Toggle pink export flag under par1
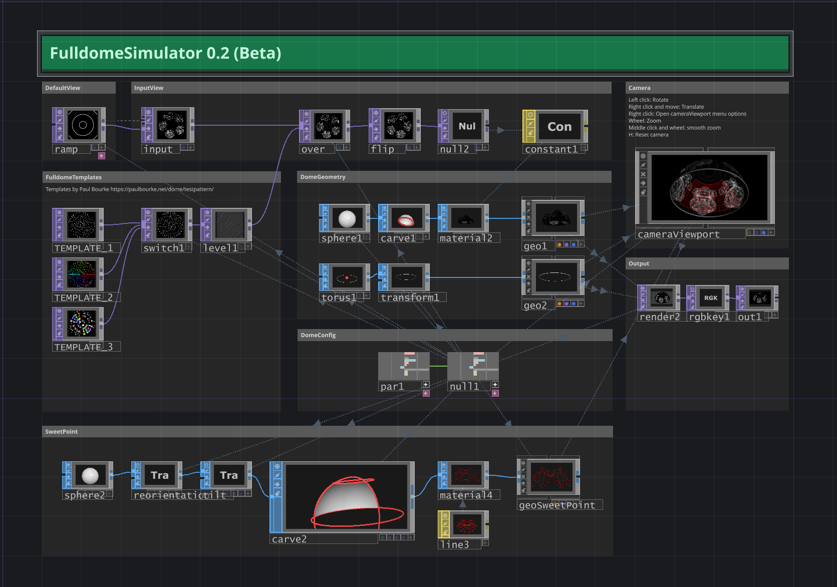 (426, 393)
